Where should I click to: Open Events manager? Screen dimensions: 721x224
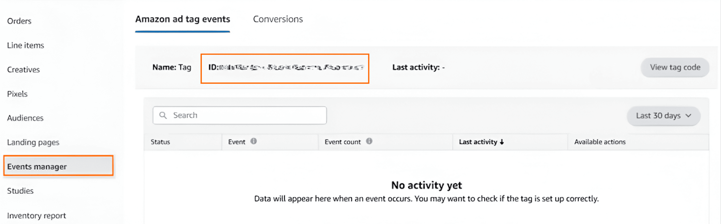(37, 167)
